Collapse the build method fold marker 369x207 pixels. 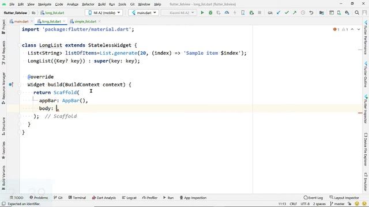[x=20, y=85]
